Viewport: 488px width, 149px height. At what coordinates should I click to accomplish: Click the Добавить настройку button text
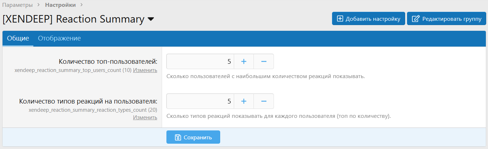click(x=373, y=19)
